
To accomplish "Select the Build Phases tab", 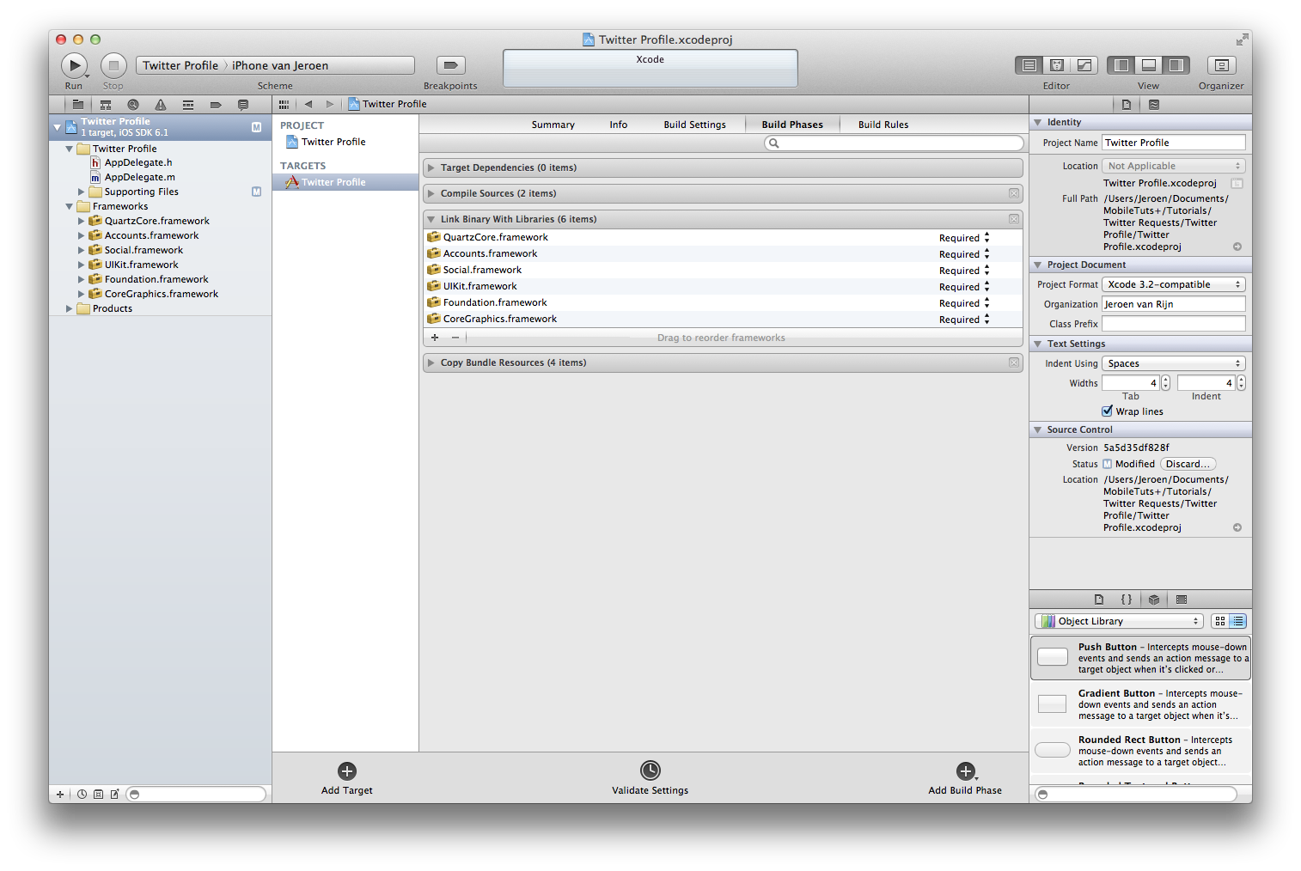I will point(792,125).
